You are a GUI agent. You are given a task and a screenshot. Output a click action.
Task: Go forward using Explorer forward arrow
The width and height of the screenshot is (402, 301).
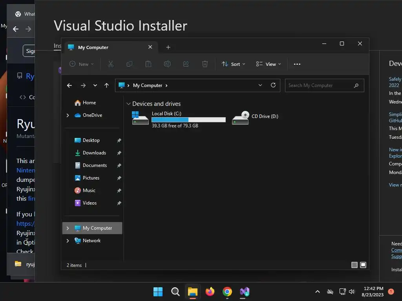[x=83, y=85]
